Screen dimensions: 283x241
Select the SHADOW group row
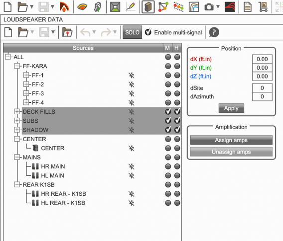[102, 130]
